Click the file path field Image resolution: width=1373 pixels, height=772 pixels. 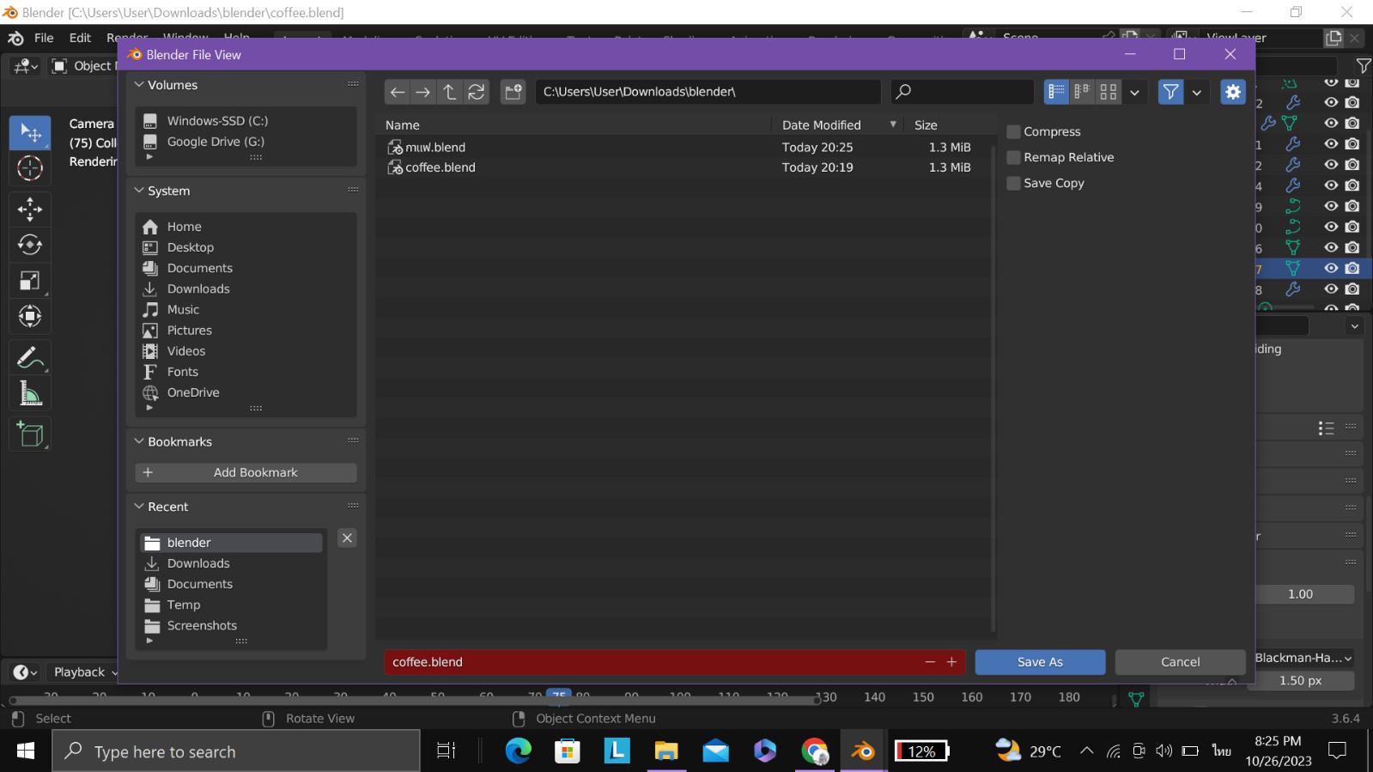tap(708, 92)
